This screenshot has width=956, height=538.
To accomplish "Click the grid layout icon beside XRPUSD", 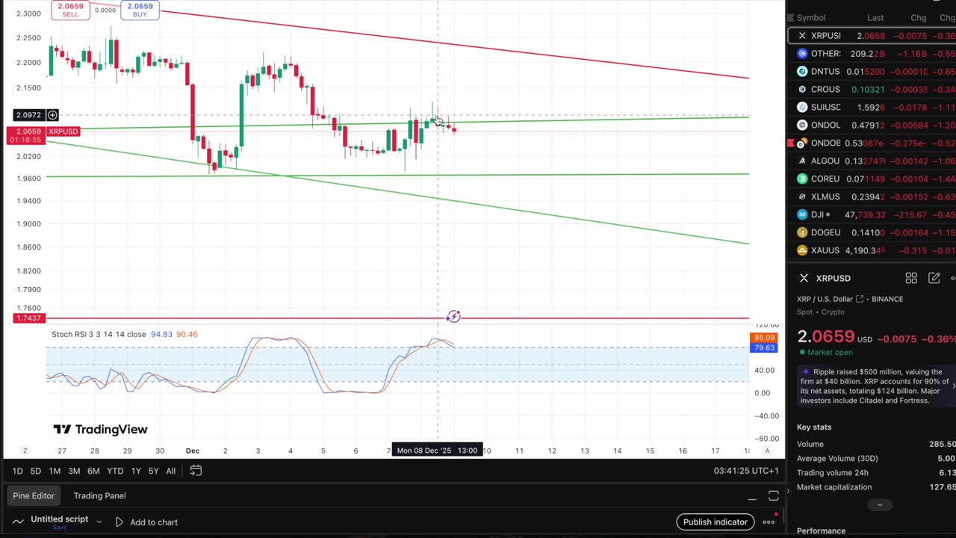I will click(911, 278).
